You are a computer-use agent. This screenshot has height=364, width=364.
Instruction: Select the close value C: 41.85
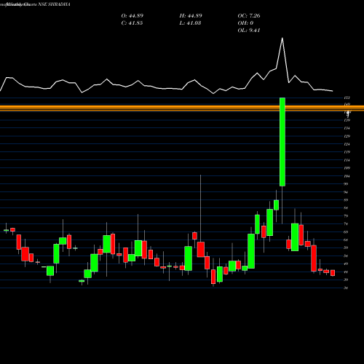click(x=132, y=23)
